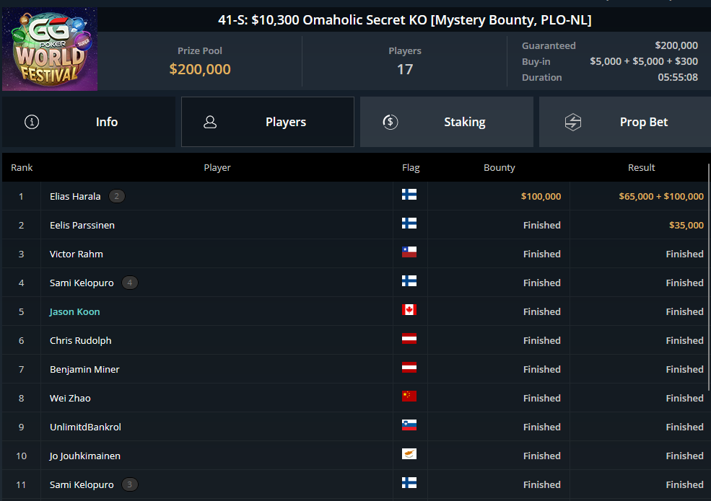
Task: Click Jason Koon's Canada flag
Action: tap(409, 310)
